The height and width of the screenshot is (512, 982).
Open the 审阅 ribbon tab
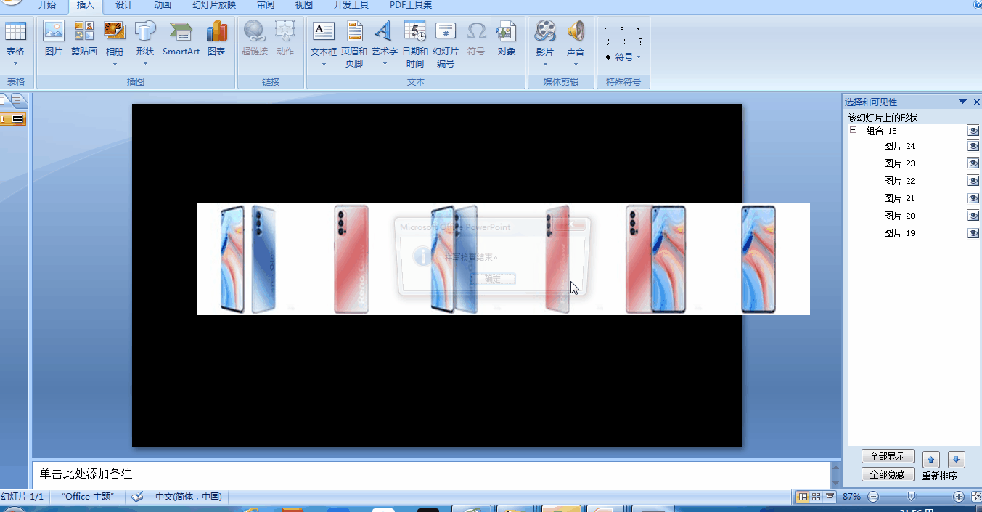[266, 5]
